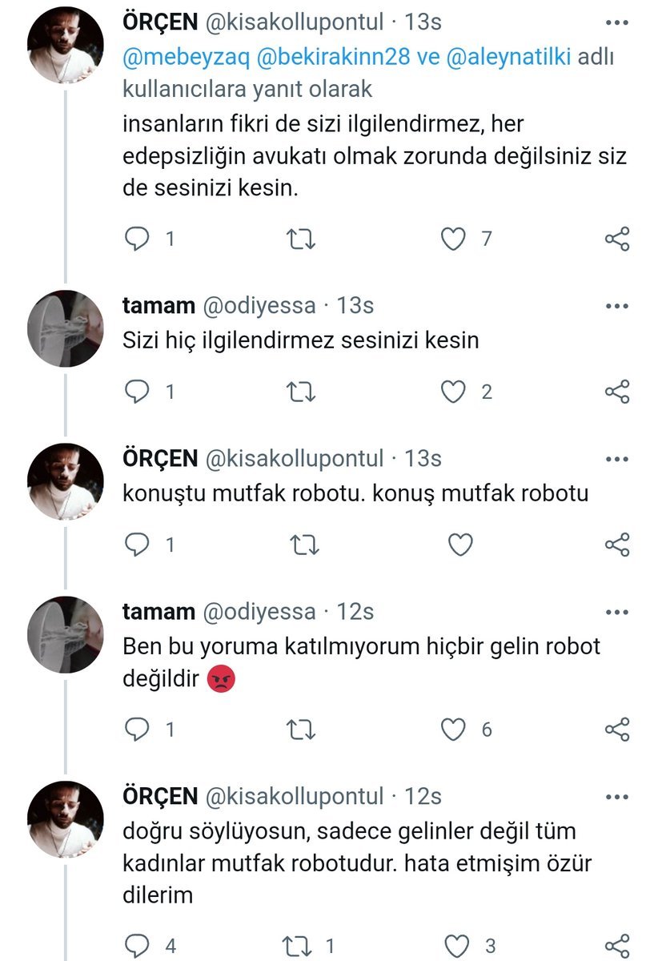Share the 'konuştu mutfak robotu' tweet
Viewport: 658px width, 961px height.
[617, 545]
